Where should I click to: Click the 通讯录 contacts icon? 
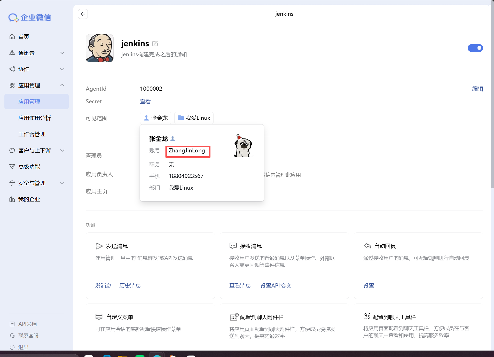12,53
